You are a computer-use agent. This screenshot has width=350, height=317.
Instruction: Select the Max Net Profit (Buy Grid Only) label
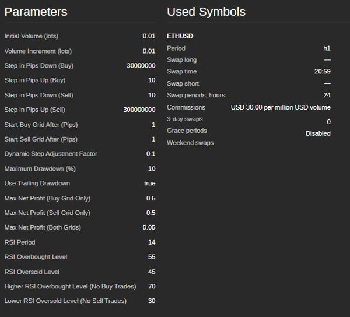pos(47,198)
